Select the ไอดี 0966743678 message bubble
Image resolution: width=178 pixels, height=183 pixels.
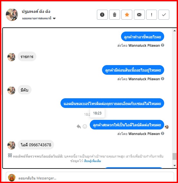[x=36, y=145]
